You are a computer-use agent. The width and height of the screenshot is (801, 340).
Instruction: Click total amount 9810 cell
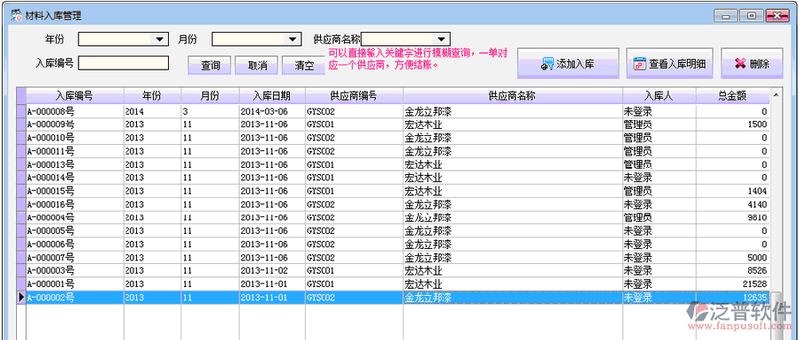click(x=733, y=217)
